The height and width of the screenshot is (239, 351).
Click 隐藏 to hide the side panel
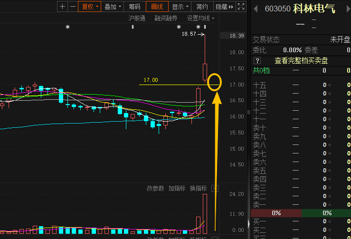click(x=224, y=7)
